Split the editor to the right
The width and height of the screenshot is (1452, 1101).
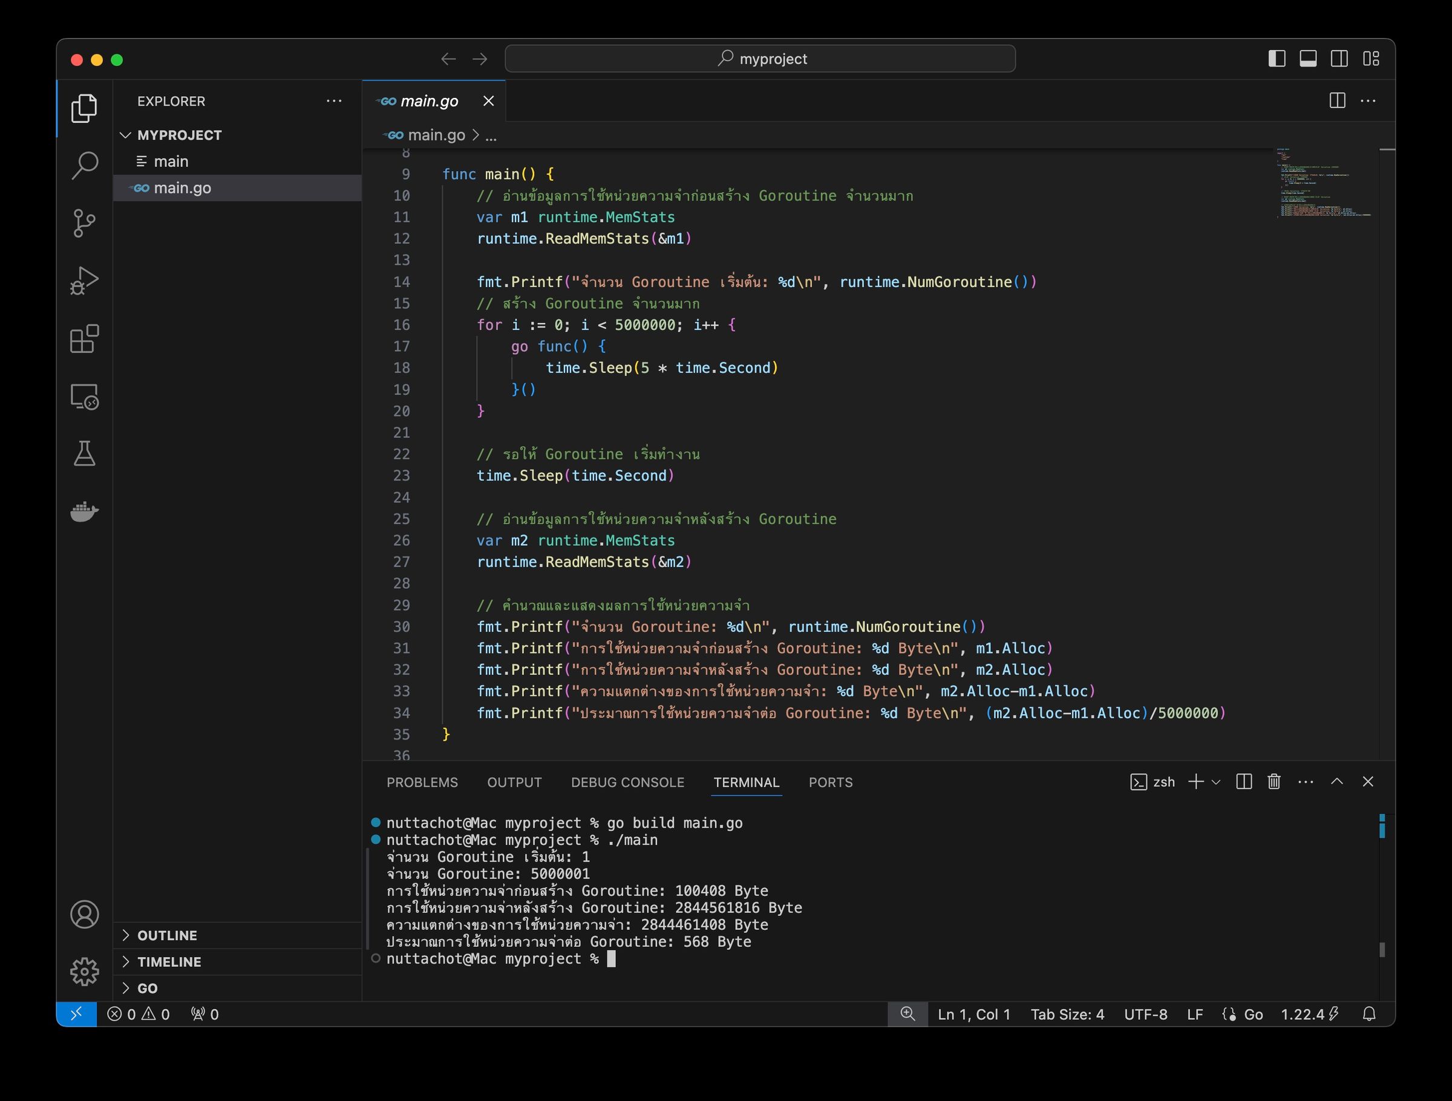pos(1337,100)
